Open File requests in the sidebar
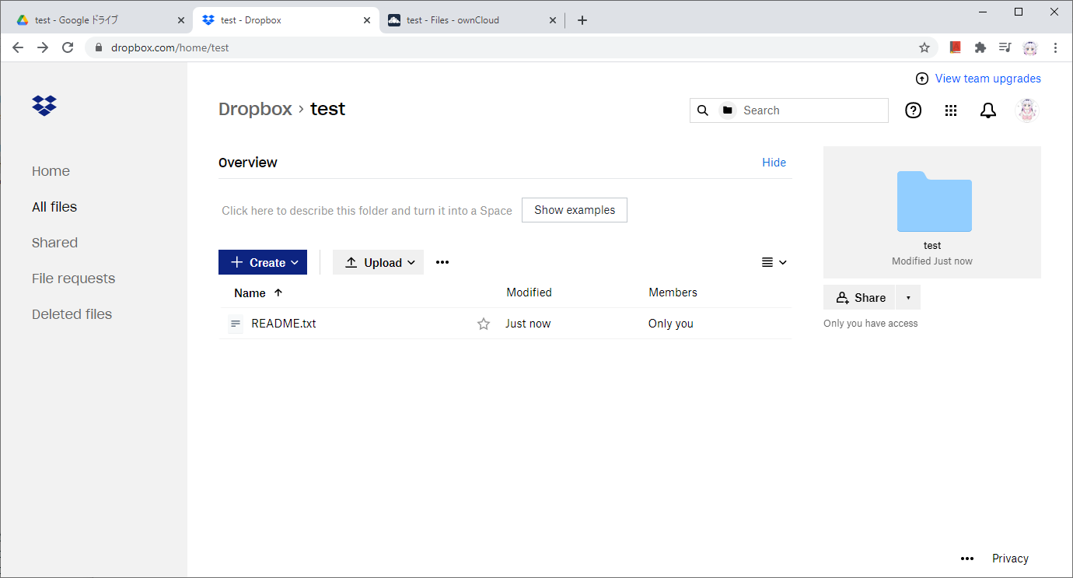1073x578 pixels. tap(73, 278)
